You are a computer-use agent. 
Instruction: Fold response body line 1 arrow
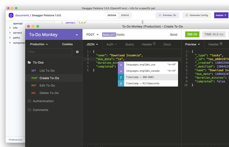click(x=189, y=52)
